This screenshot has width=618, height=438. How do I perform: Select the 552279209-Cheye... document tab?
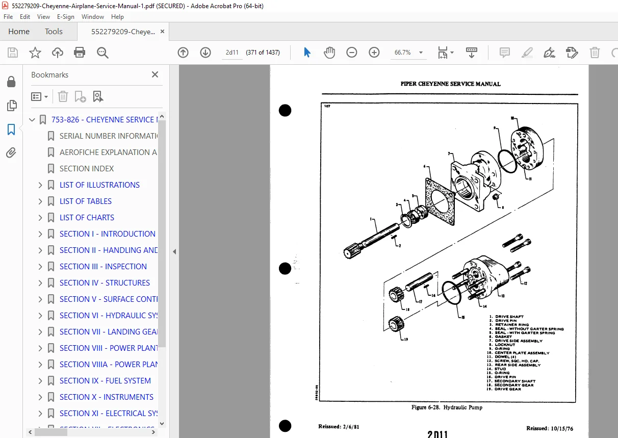(123, 32)
